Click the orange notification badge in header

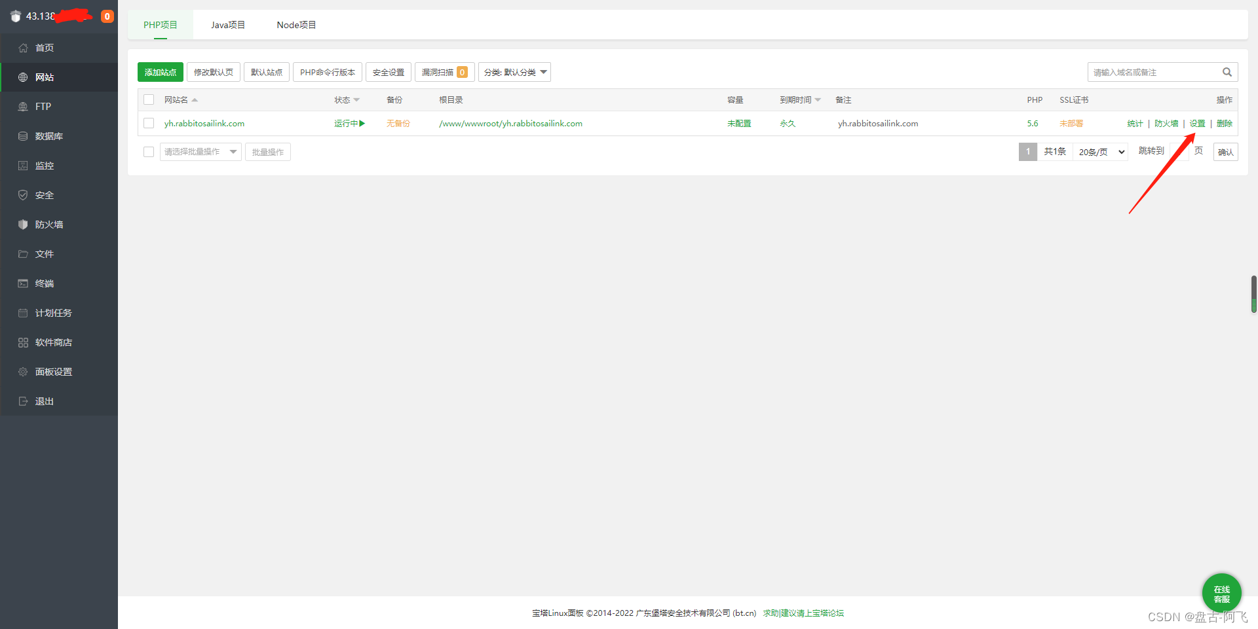pyautogui.click(x=107, y=16)
